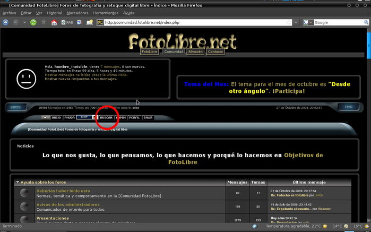The image size is (371, 232).
Task: Click the RSS feed bookmark icon
Action: (79, 22)
